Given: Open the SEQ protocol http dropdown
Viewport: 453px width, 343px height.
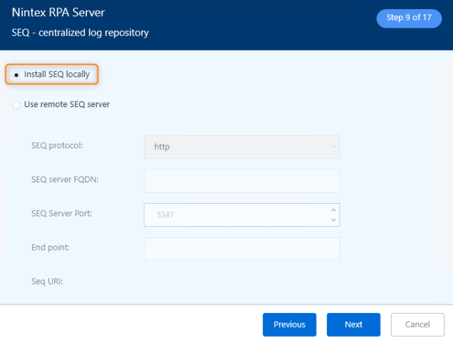Looking at the screenshot, I should [241, 147].
